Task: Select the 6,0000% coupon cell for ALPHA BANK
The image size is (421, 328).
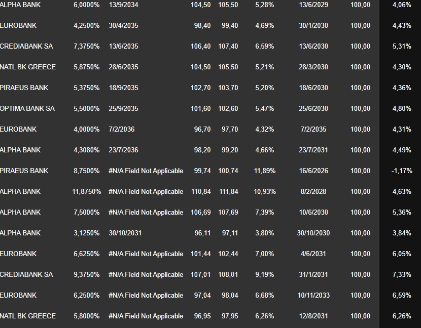Action: pyautogui.click(x=86, y=5)
